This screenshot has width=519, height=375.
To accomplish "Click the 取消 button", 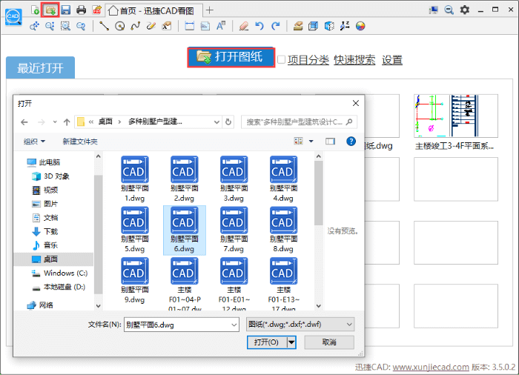I will click(329, 342).
